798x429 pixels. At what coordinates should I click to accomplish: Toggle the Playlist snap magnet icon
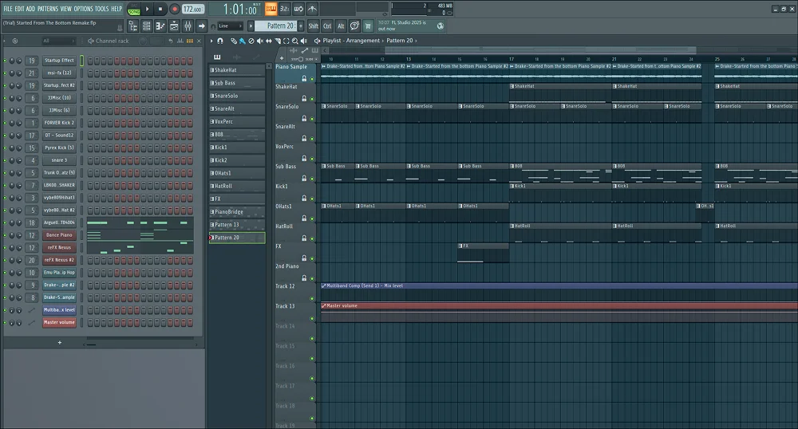click(220, 41)
